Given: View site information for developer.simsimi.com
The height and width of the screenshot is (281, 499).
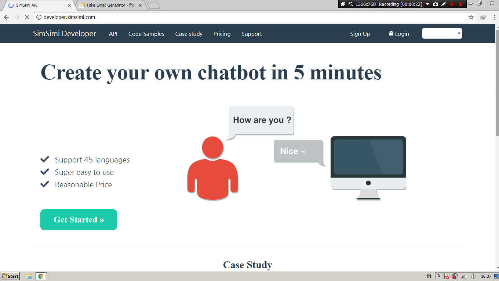Looking at the screenshot, I should point(39,17).
